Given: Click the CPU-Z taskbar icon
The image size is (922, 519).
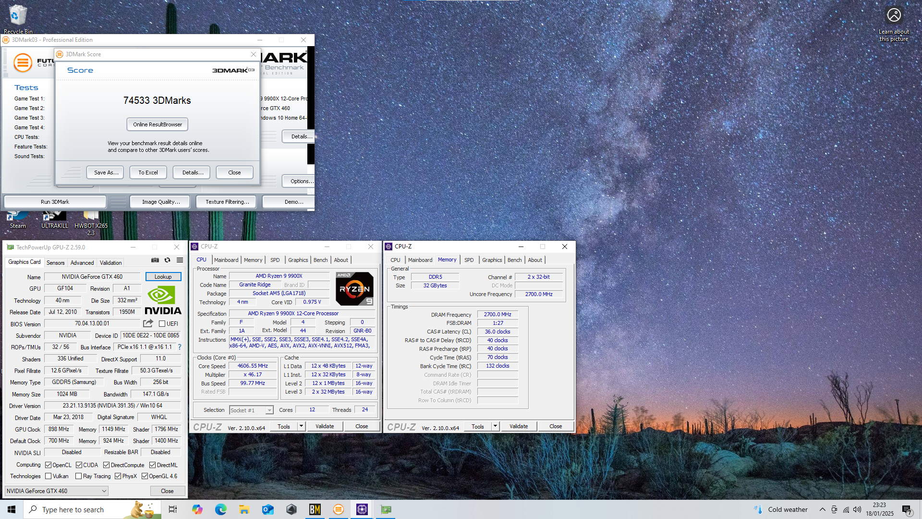Looking at the screenshot, I should [362, 509].
